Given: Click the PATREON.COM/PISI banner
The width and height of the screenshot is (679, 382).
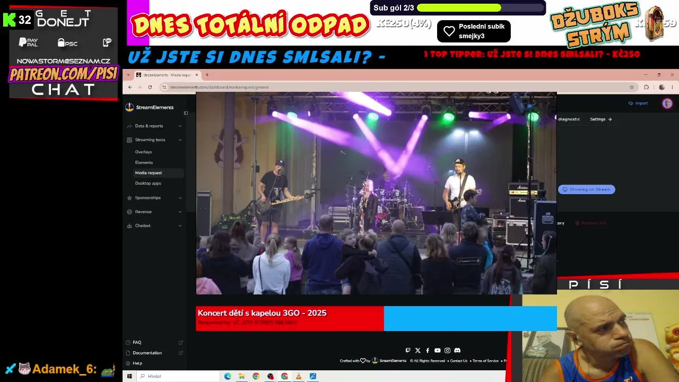Looking at the screenshot, I should tap(63, 74).
